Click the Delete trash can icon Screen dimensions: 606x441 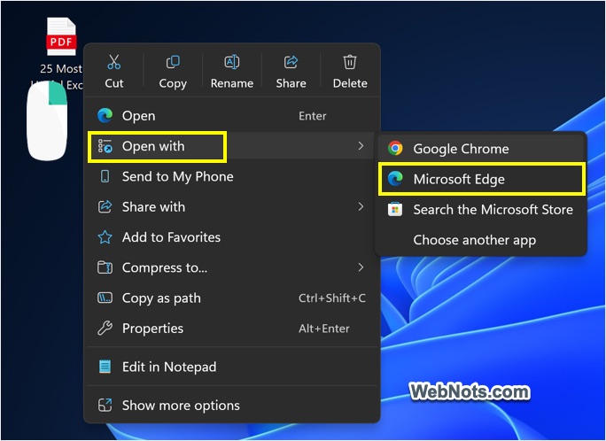click(350, 62)
